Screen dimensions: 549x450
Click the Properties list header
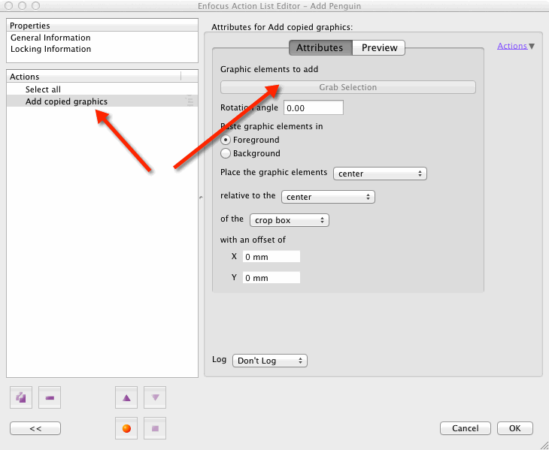(102, 26)
